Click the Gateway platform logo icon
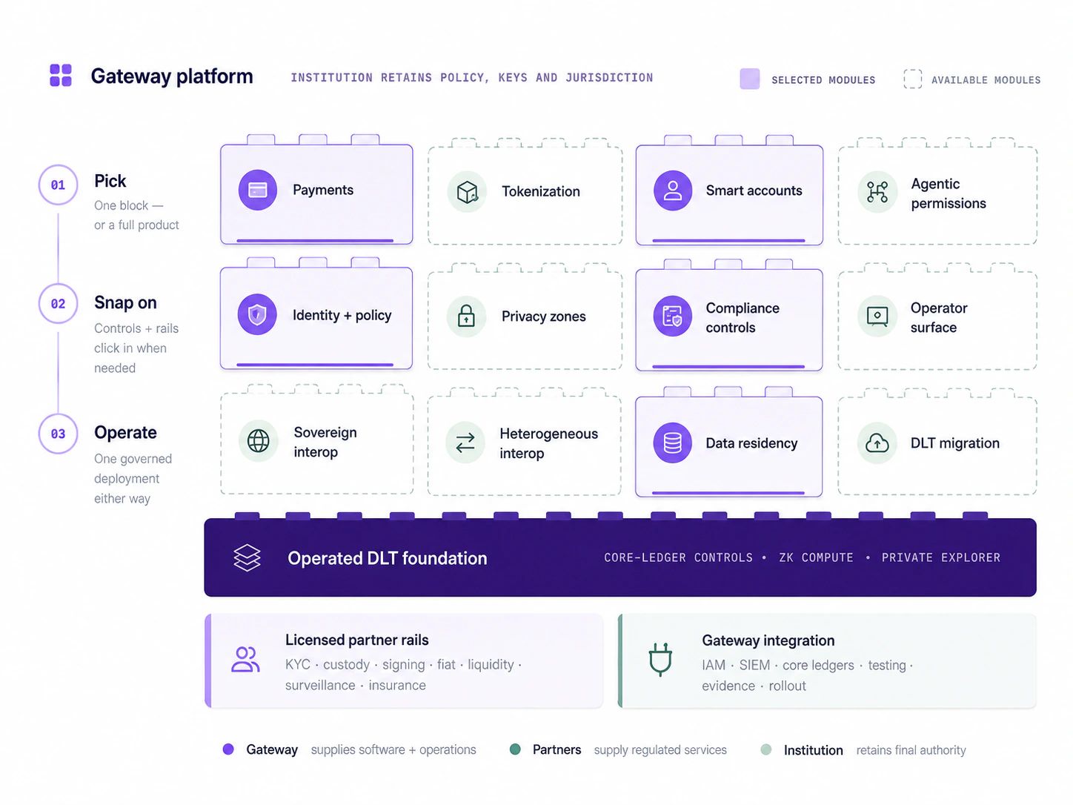 pos(61,75)
